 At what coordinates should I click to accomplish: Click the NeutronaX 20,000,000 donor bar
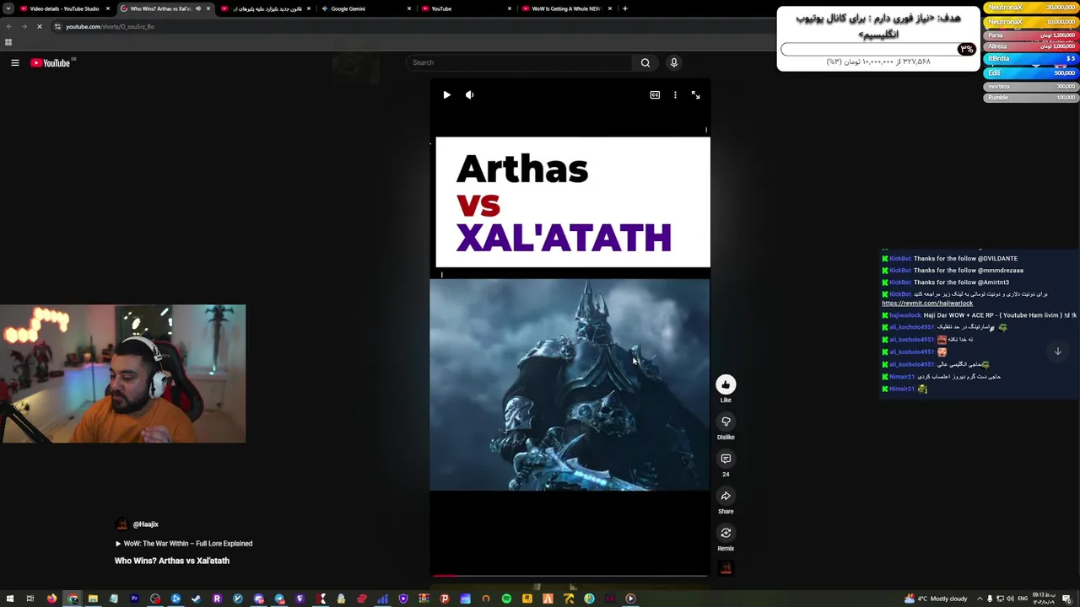click(1031, 8)
